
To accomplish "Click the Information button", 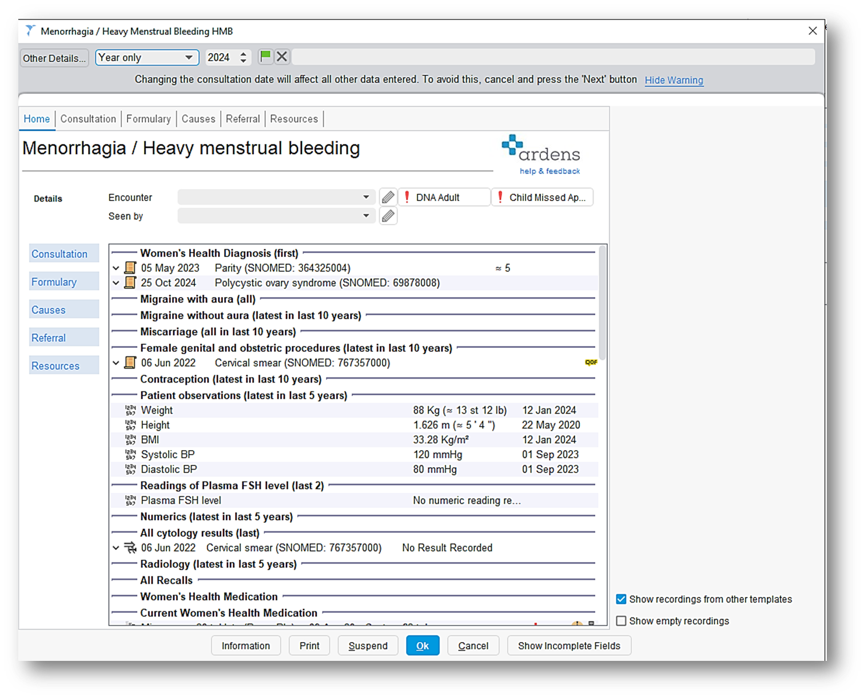I will coord(246,645).
